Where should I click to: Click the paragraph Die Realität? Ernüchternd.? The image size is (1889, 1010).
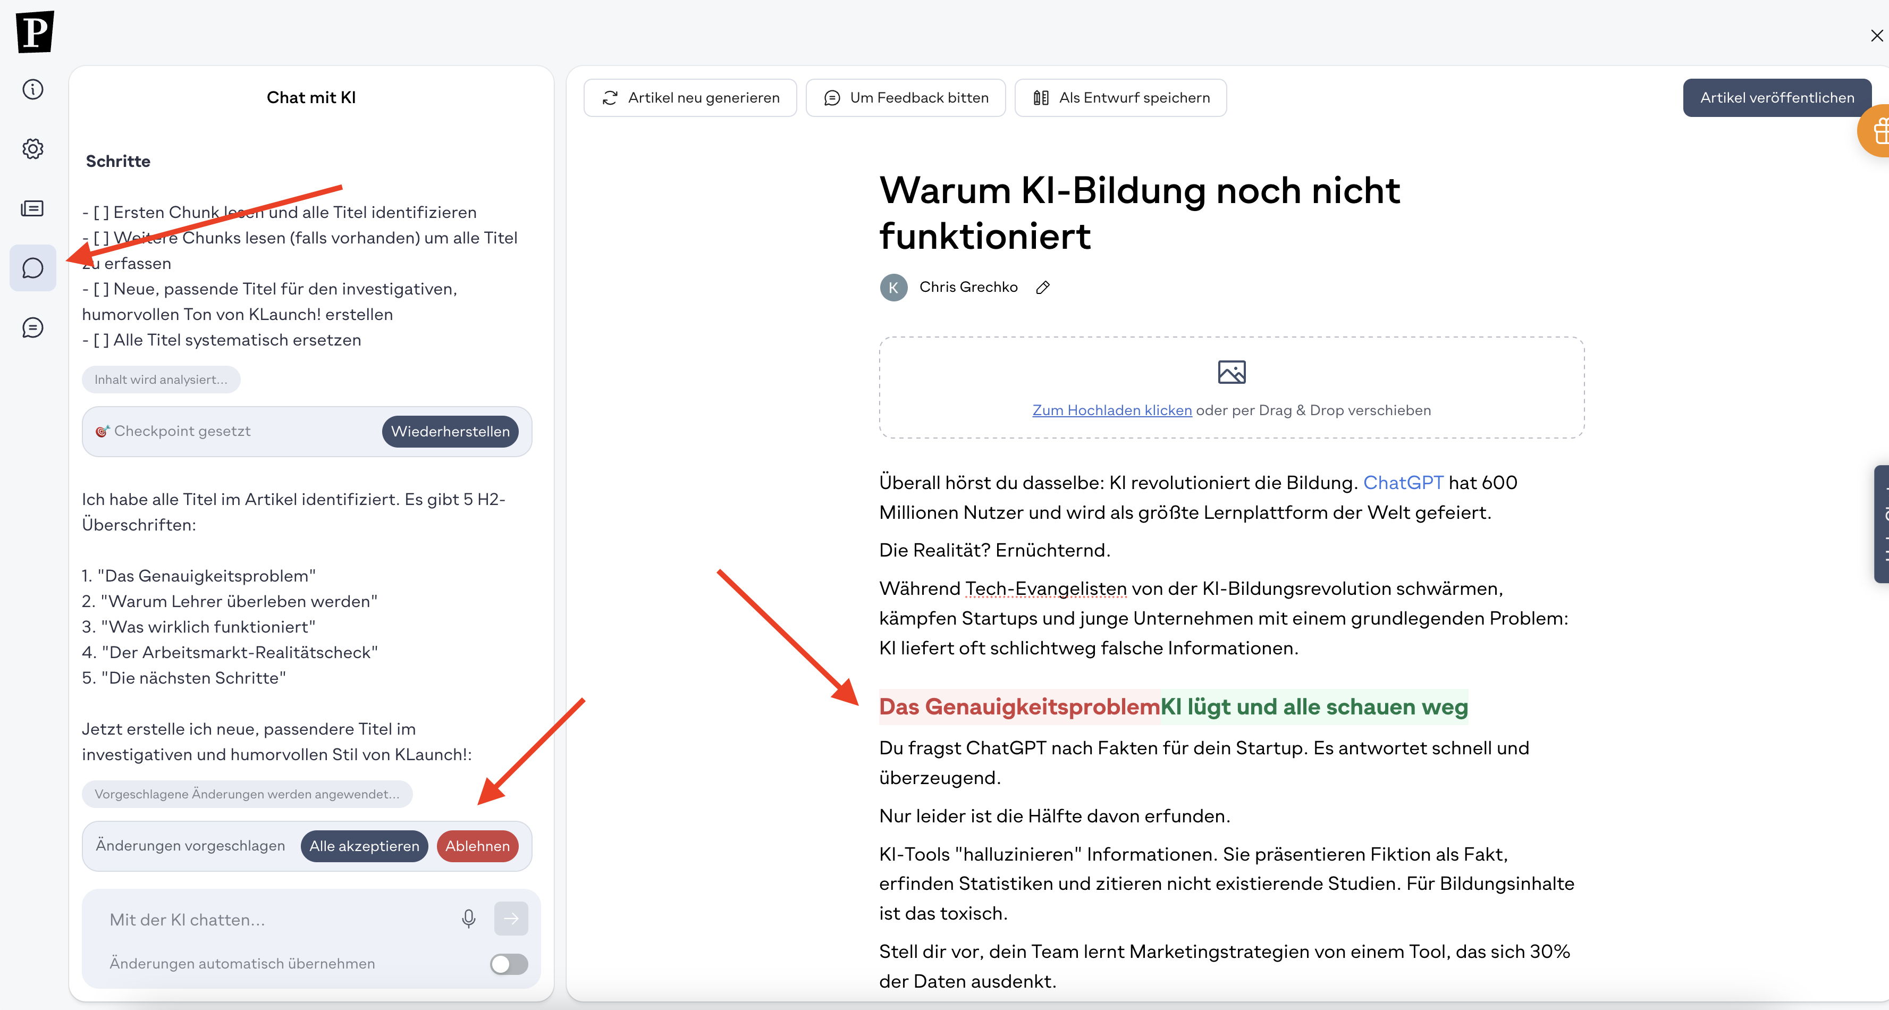coord(994,550)
